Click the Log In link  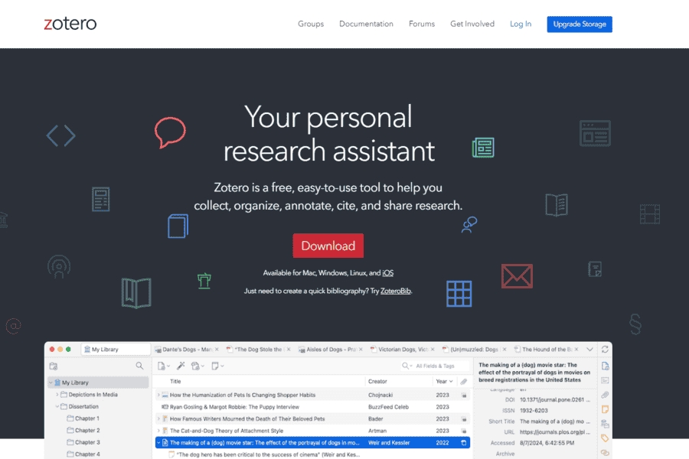(x=521, y=24)
